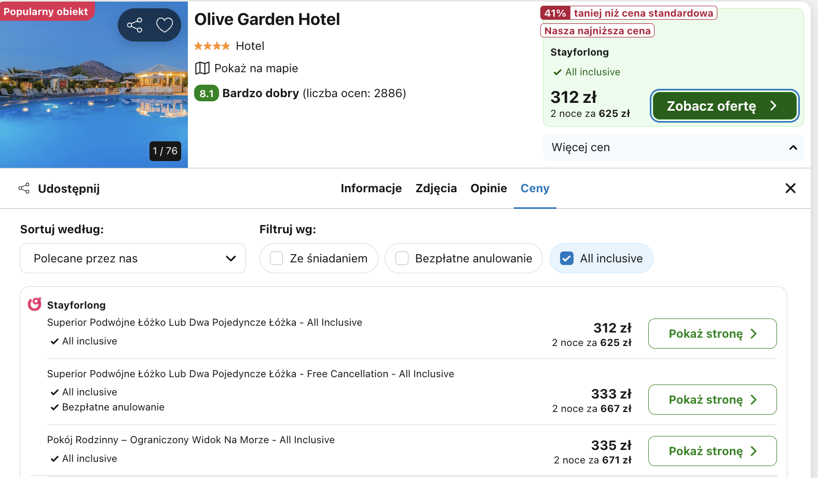Click Pokaż stronę for 333 zł offer
This screenshot has width=818, height=478.
click(712, 400)
